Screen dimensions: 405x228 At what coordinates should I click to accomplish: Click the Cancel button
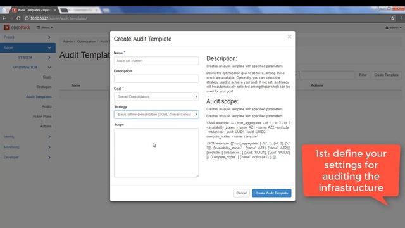(x=241, y=193)
